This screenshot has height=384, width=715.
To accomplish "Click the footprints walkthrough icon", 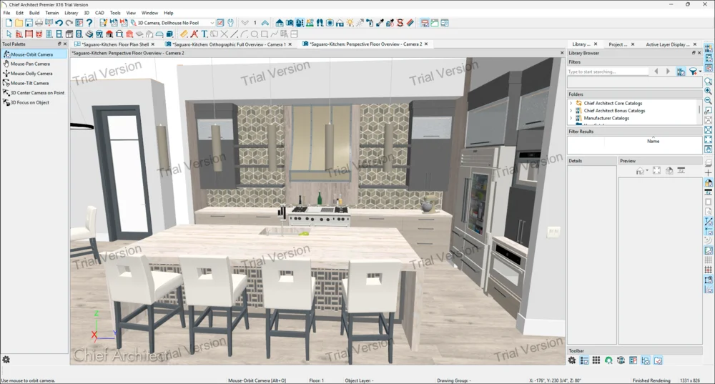I will point(320,23).
